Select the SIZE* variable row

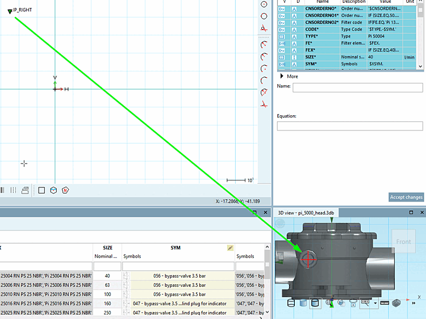tap(346, 57)
